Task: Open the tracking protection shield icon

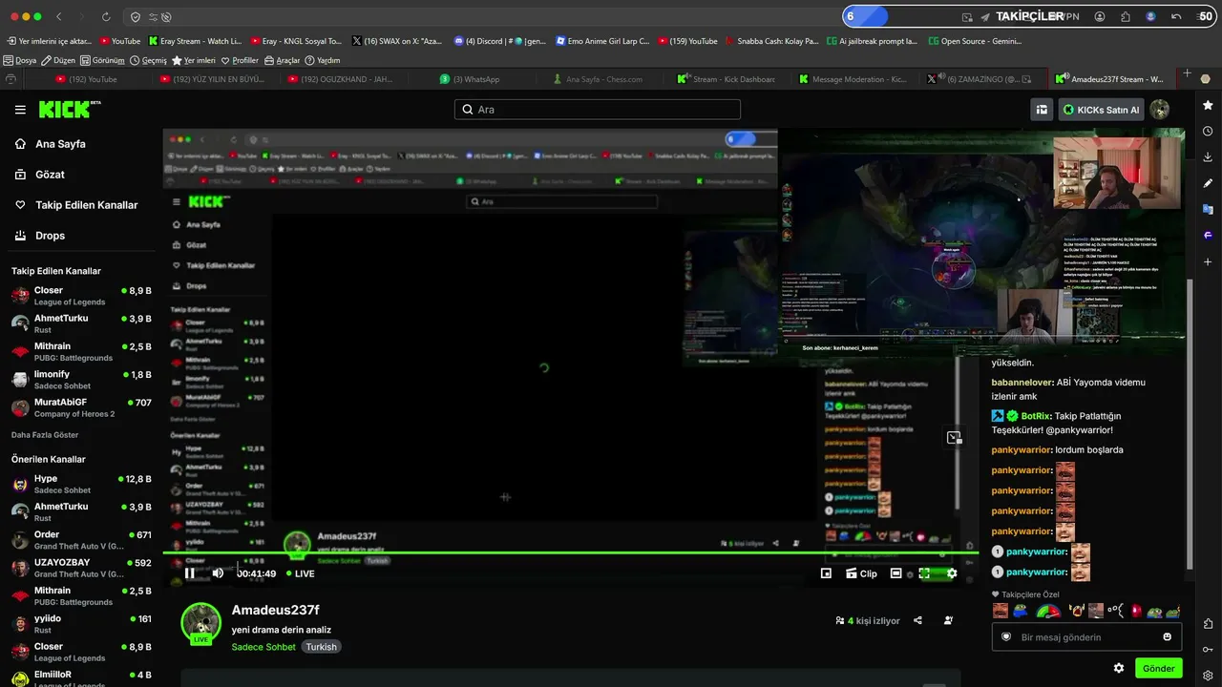Action: click(135, 17)
